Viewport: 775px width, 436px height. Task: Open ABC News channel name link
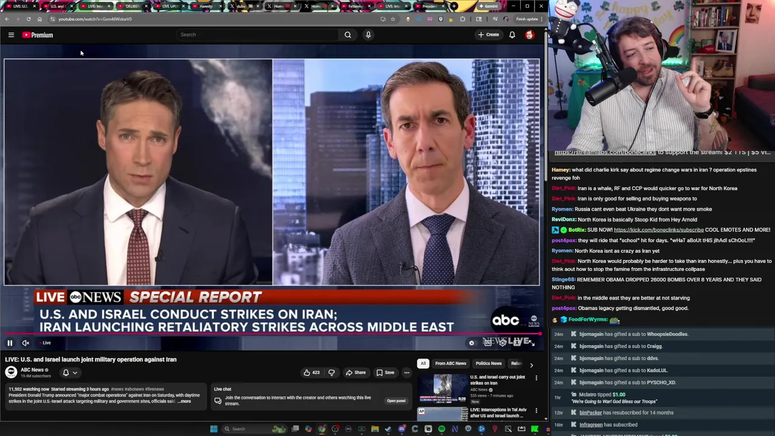pyautogui.click(x=32, y=370)
